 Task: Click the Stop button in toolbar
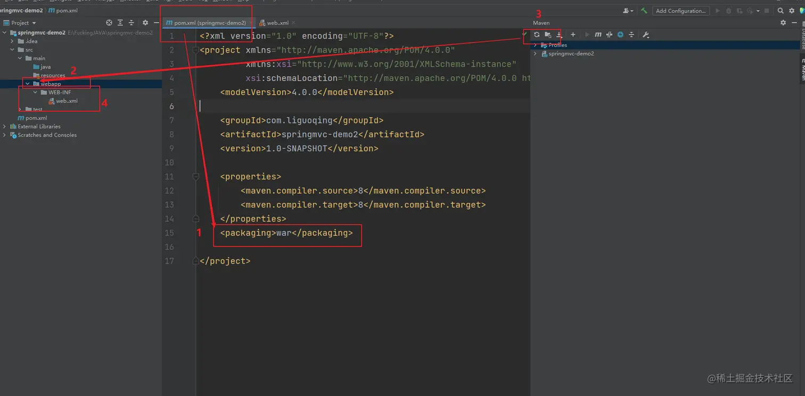(767, 11)
